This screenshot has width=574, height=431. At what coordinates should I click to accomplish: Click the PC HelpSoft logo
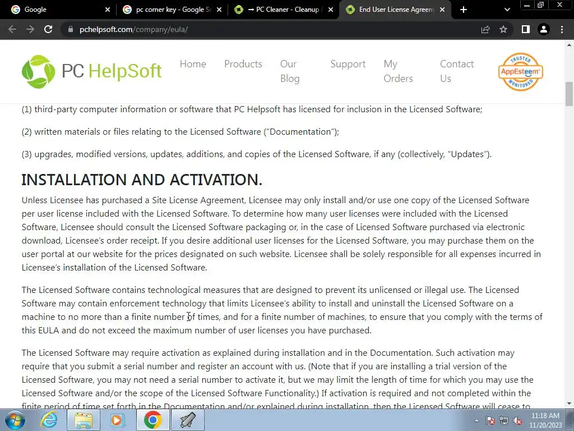pyautogui.click(x=91, y=71)
